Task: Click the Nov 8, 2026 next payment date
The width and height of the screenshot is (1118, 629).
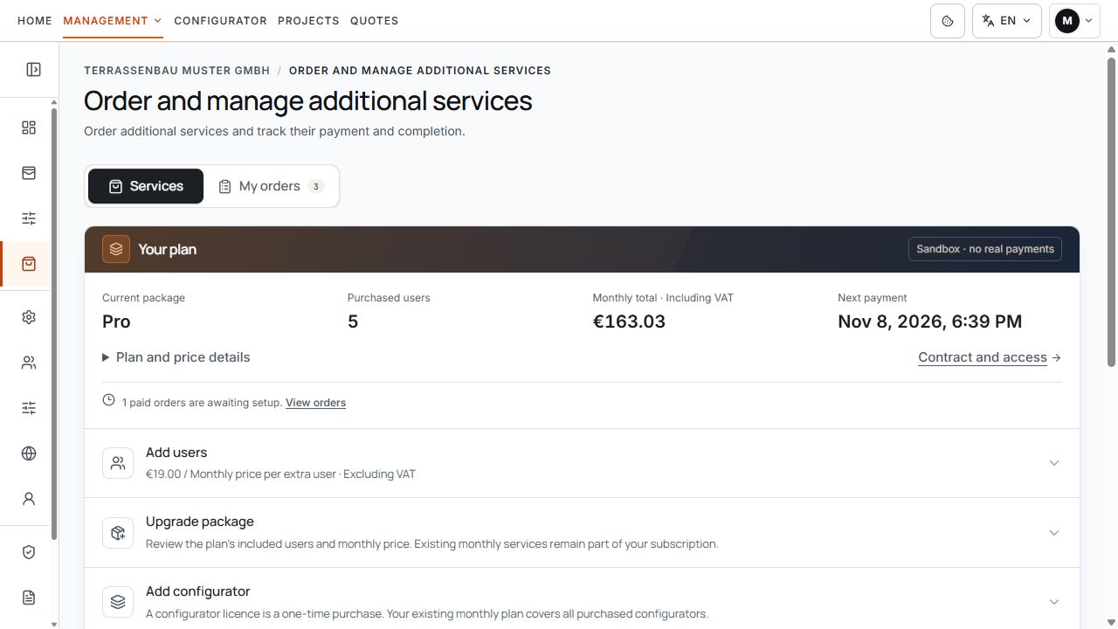Action: (x=929, y=321)
